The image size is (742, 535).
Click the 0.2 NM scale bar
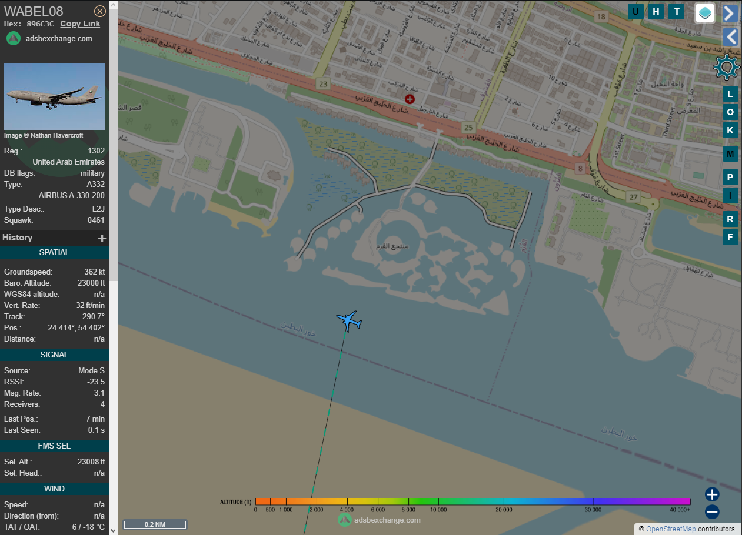pos(155,524)
